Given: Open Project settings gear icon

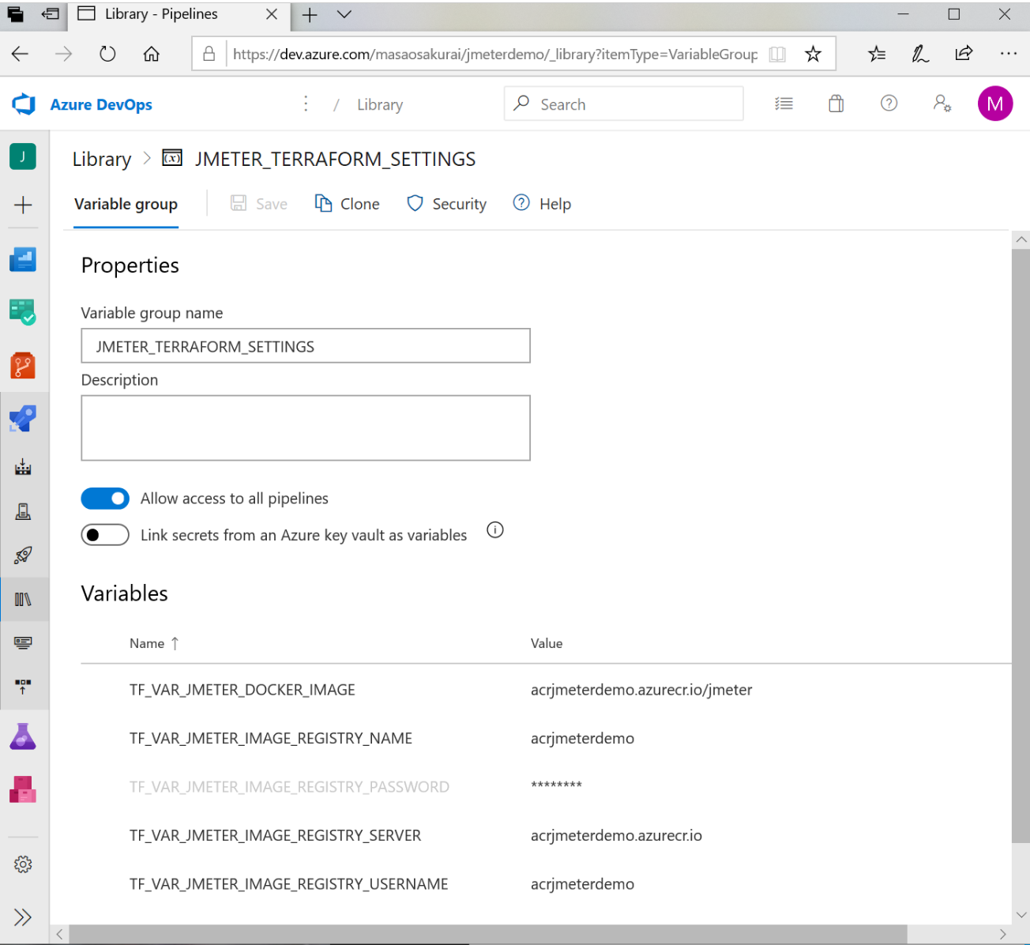Looking at the screenshot, I should (x=23, y=864).
